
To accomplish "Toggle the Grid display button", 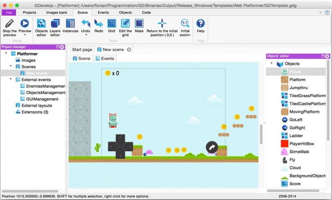I will coord(111,23).
